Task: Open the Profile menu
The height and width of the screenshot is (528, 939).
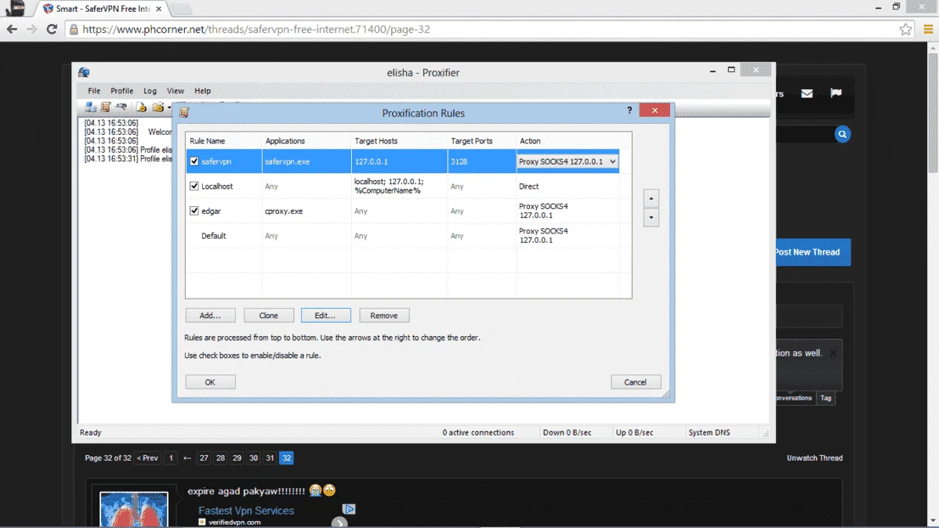Action: 121,91
